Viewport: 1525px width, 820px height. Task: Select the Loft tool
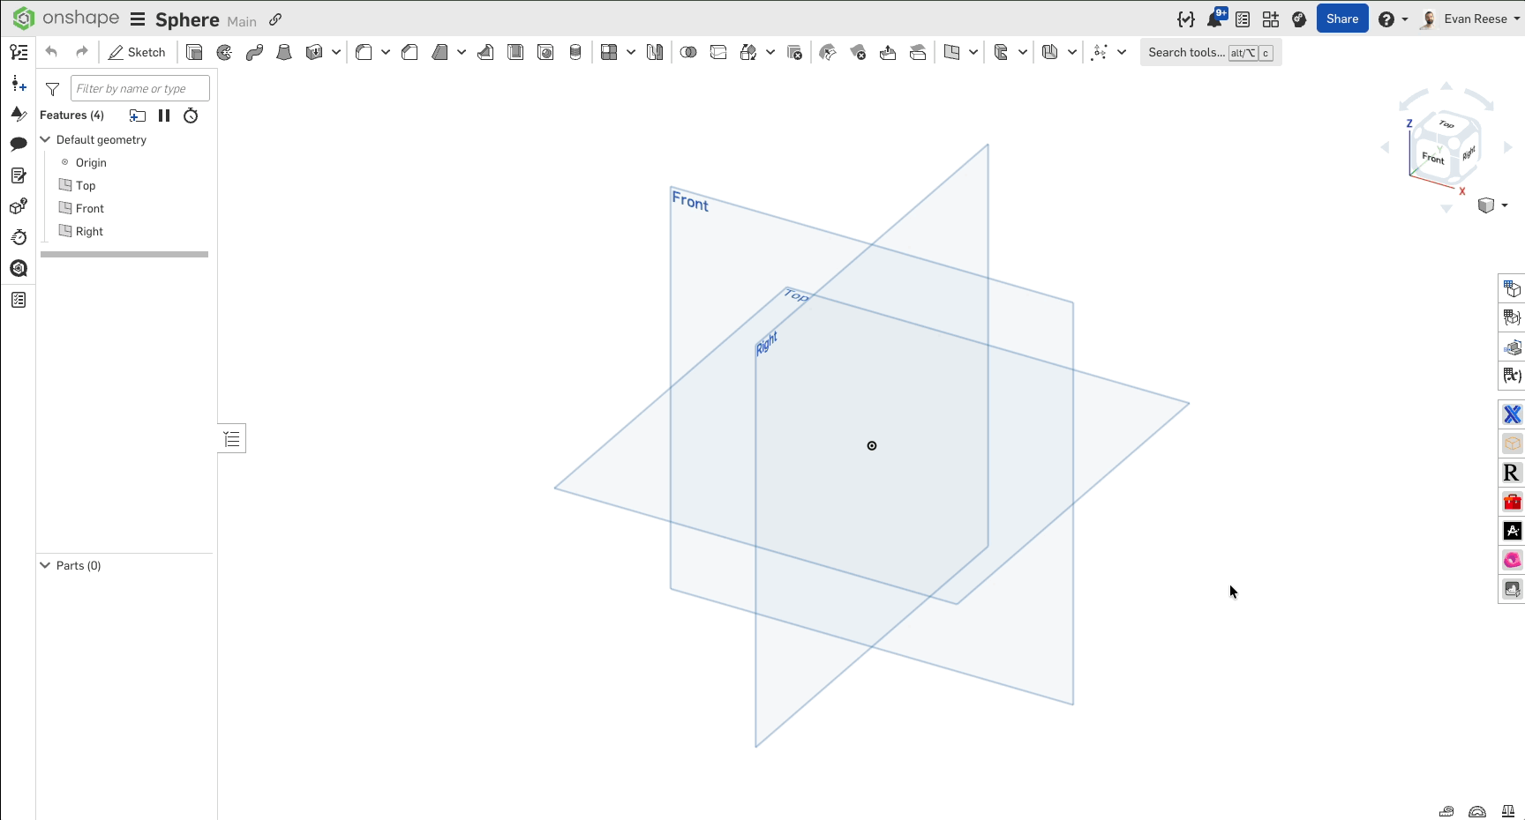click(284, 53)
